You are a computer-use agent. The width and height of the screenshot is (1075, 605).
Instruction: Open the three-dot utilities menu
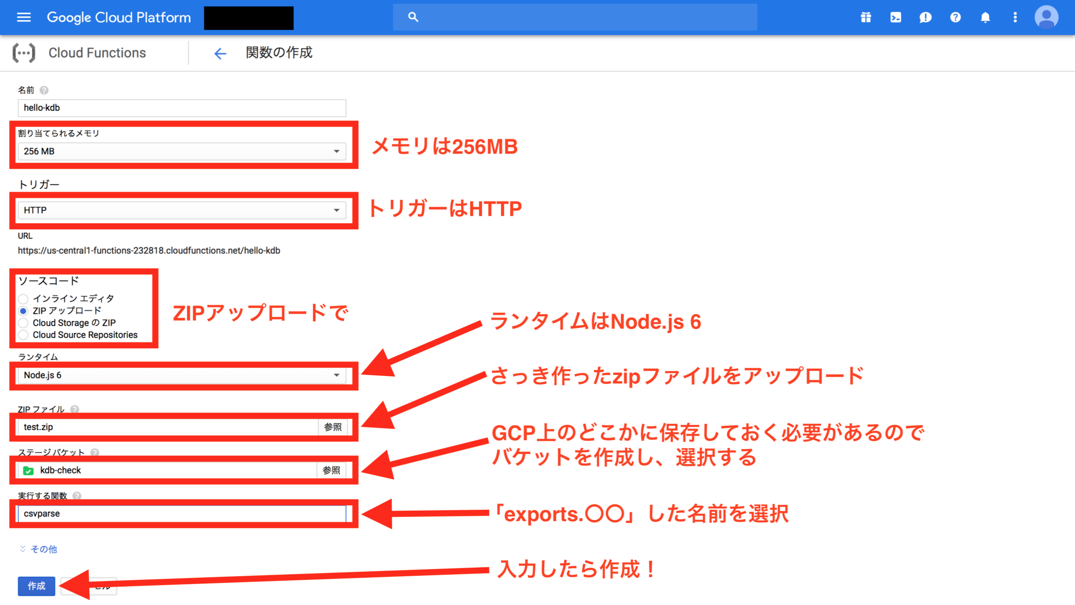[1015, 17]
